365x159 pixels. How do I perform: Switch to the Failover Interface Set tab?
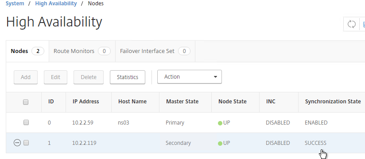coord(155,51)
